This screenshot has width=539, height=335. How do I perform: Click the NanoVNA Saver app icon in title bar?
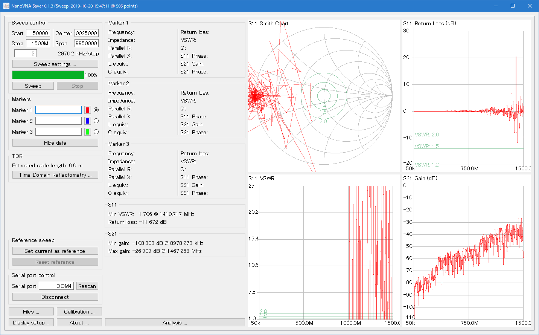6,6
